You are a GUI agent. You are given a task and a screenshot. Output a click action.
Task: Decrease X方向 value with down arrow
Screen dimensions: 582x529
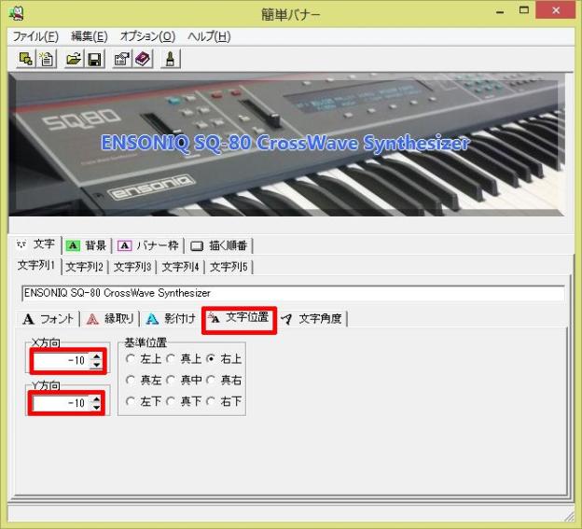pos(96,365)
